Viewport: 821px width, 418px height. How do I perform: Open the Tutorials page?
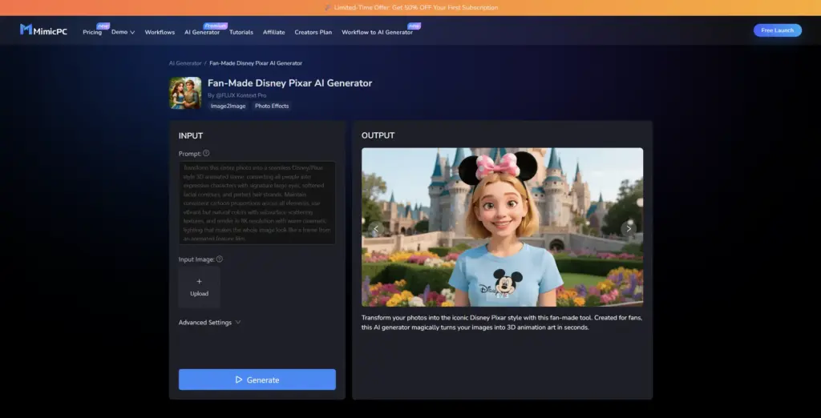pos(241,33)
